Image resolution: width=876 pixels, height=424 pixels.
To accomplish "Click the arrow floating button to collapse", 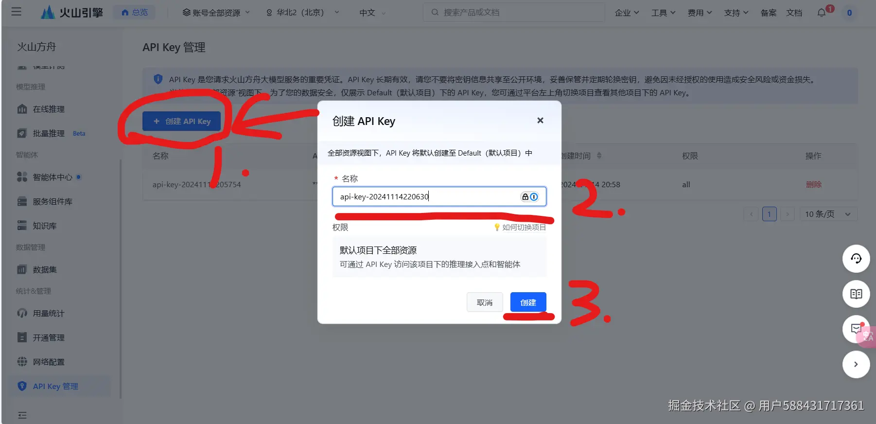I will 856,364.
